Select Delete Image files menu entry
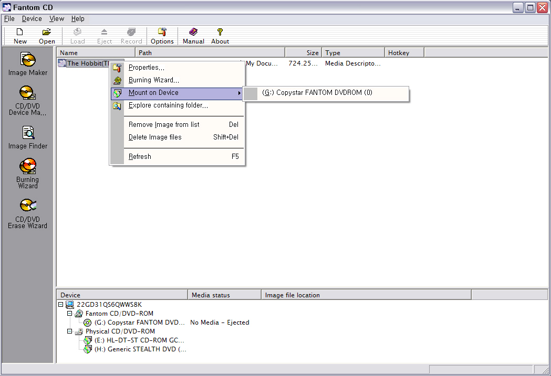Image resolution: width=551 pixels, height=376 pixels. coord(155,137)
